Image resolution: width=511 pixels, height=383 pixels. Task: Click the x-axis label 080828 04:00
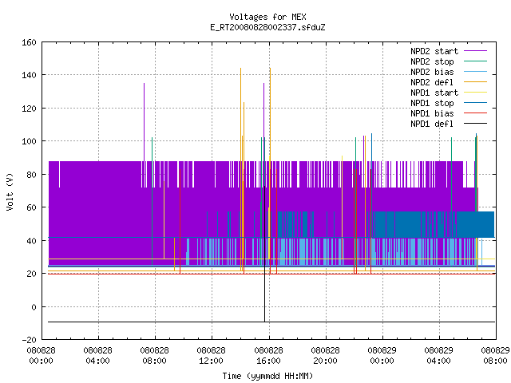(x=97, y=356)
